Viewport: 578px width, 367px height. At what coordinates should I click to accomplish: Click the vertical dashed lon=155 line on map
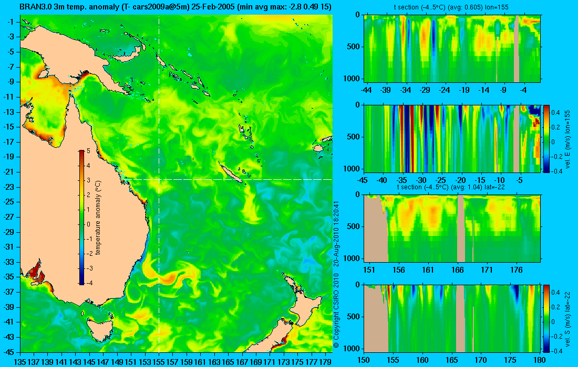(x=159, y=183)
